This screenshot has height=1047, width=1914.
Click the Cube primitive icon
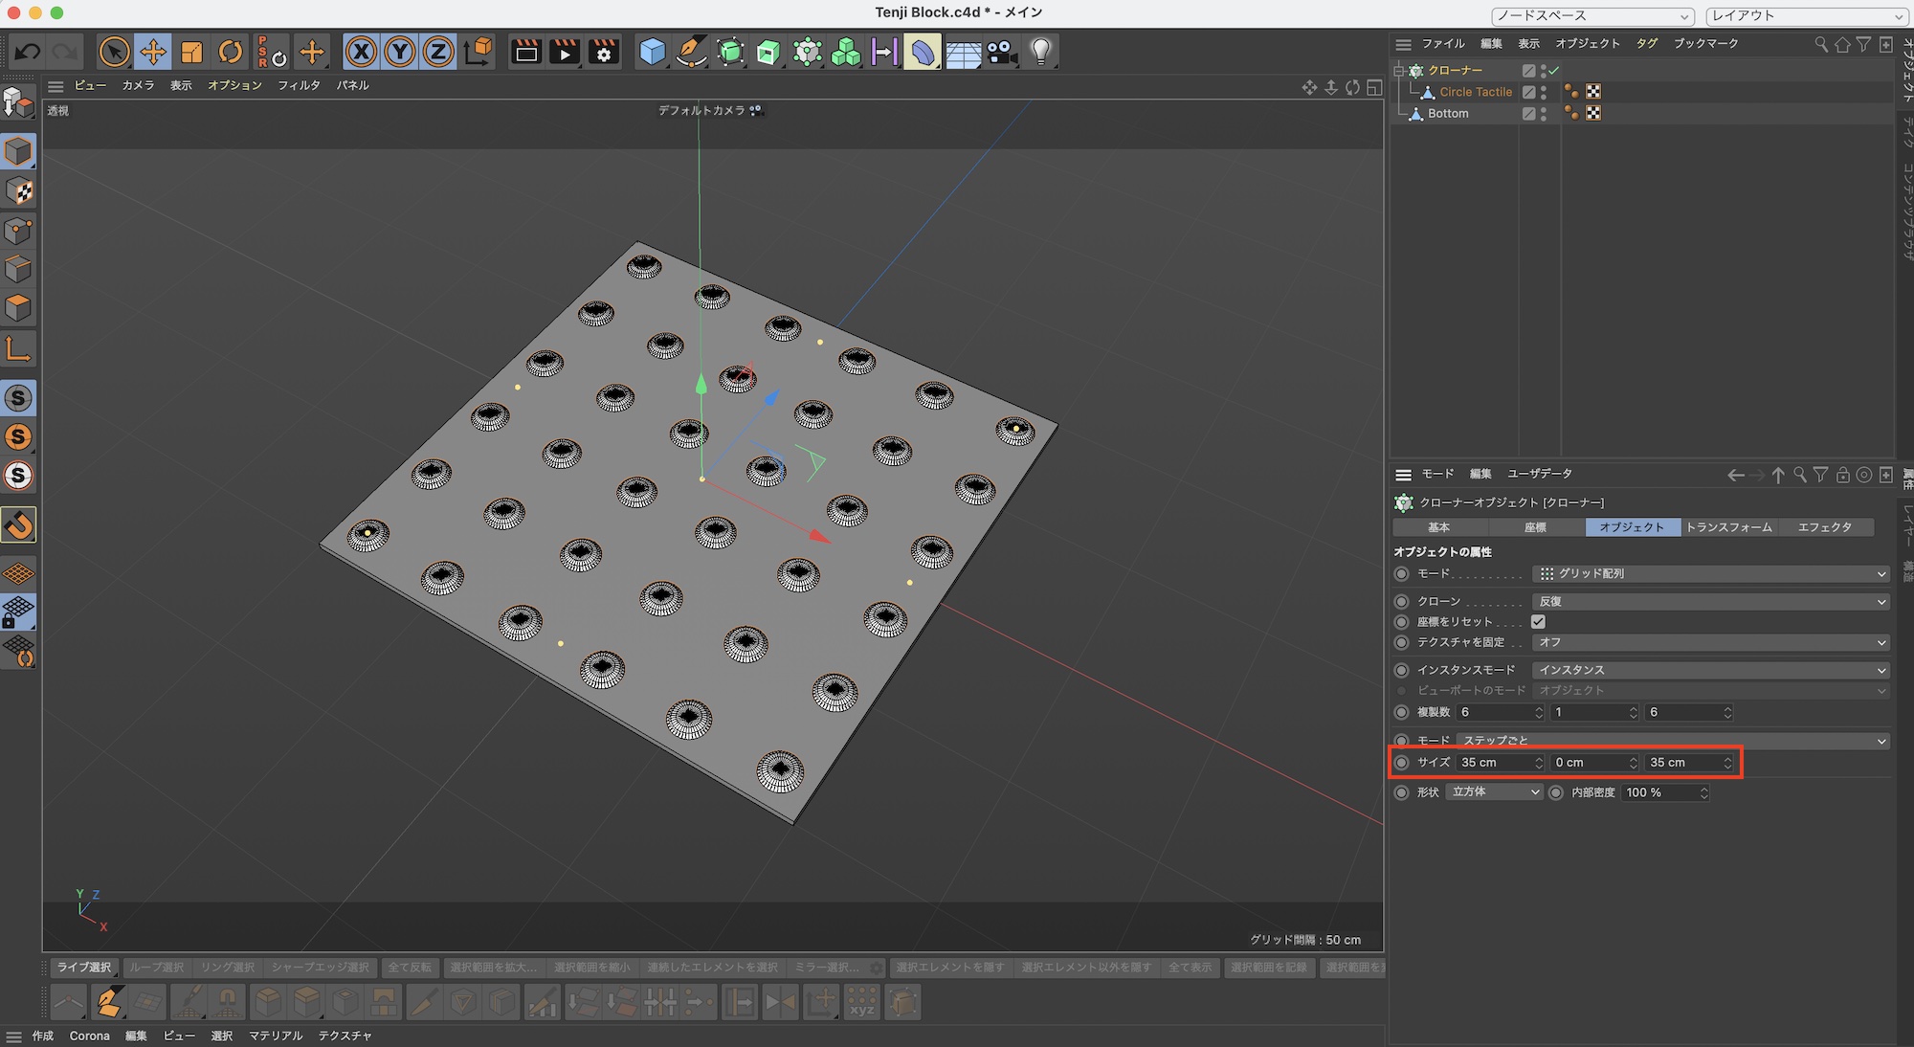tap(652, 52)
